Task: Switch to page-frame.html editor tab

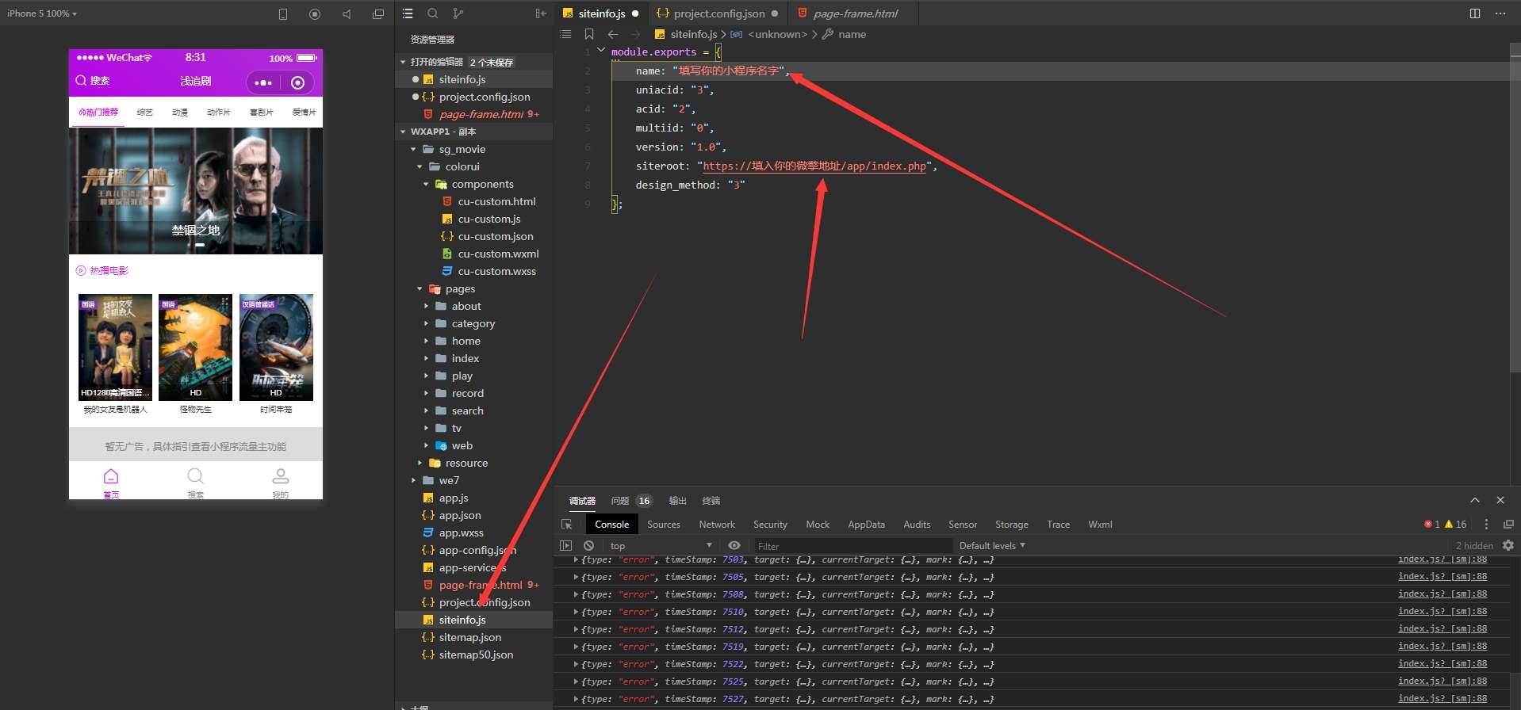Action: click(x=854, y=13)
